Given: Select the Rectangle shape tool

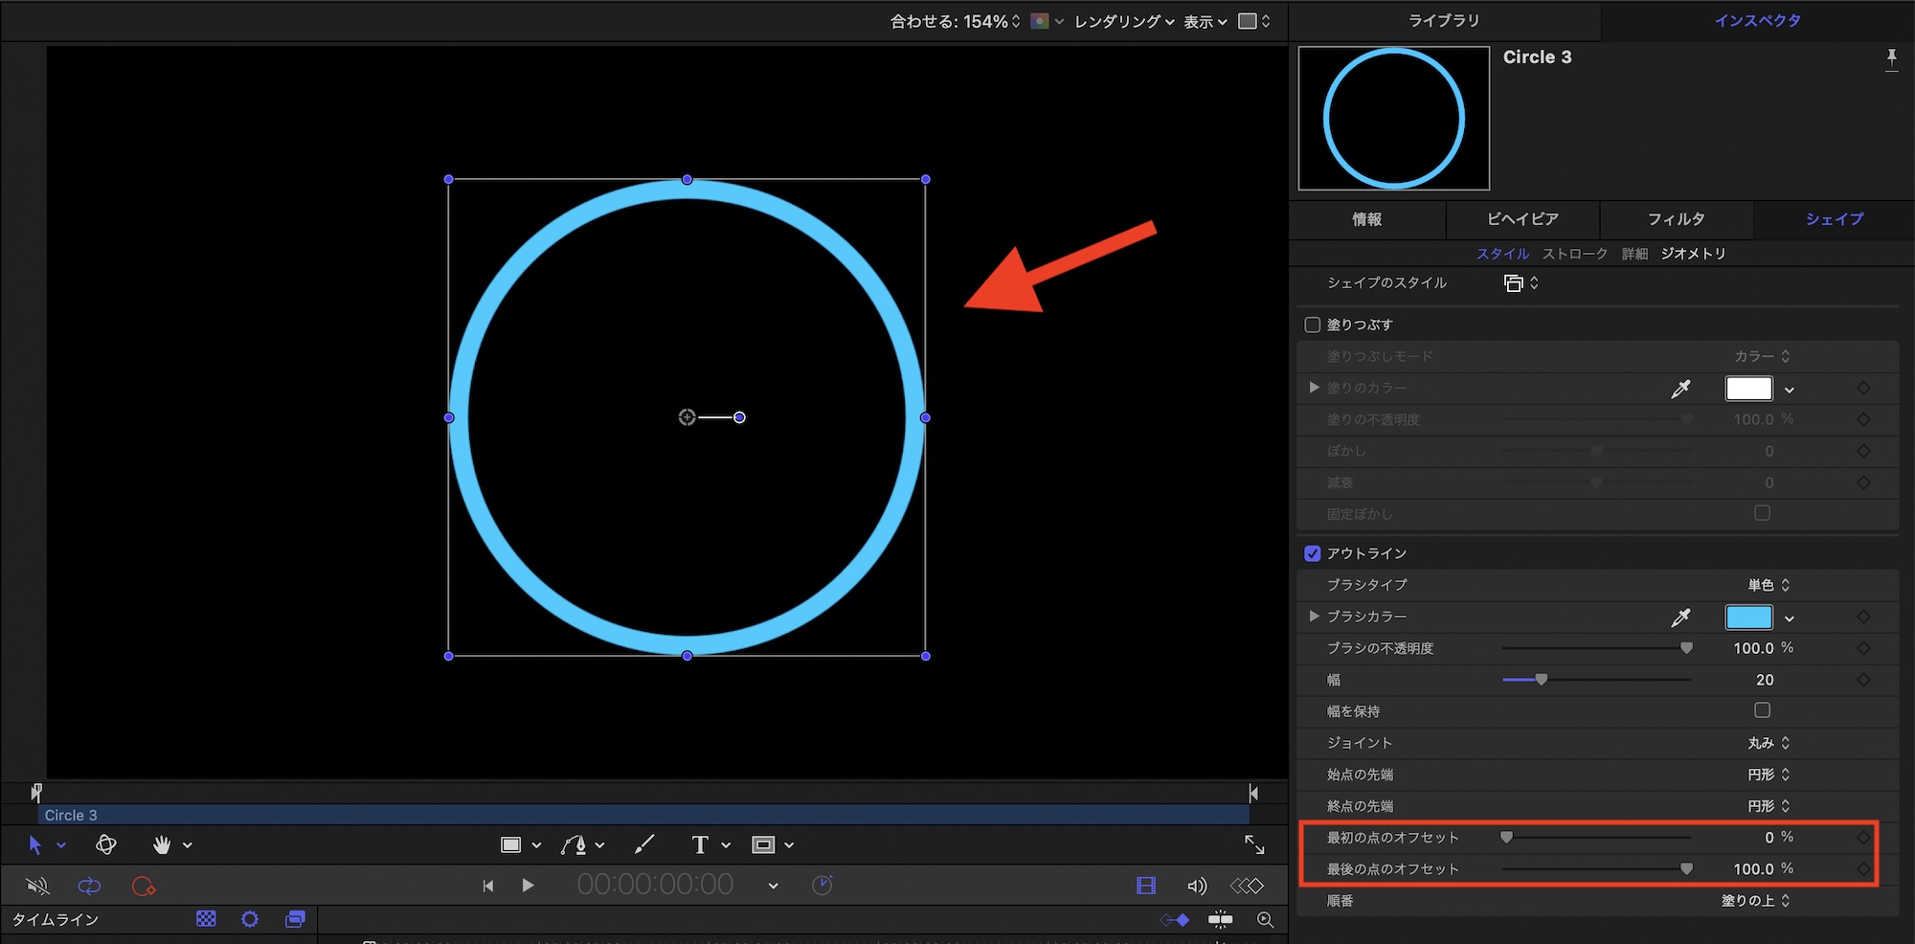Looking at the screenshot, I should pyautogui.click(x=511, y=844).
